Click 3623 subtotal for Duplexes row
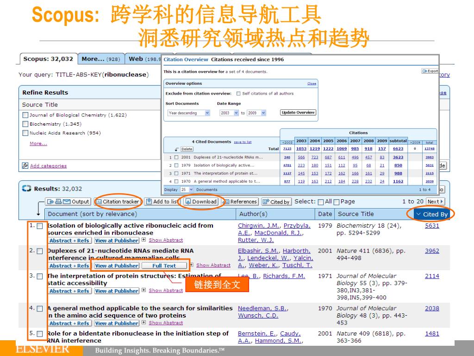The width and height of the screenshot is (474, 356). [398, 157]
